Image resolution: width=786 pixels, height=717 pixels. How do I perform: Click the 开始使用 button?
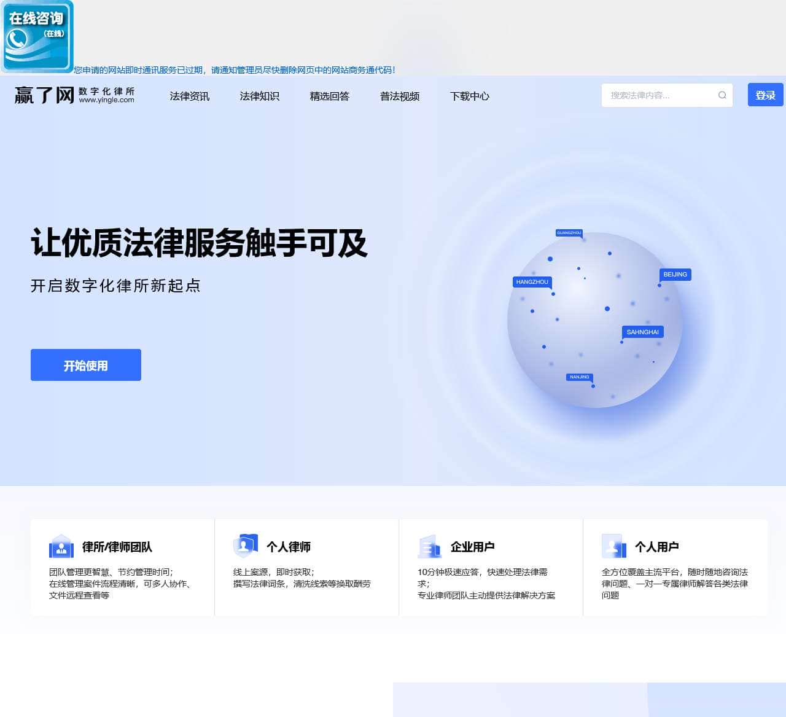coord(85,365)
